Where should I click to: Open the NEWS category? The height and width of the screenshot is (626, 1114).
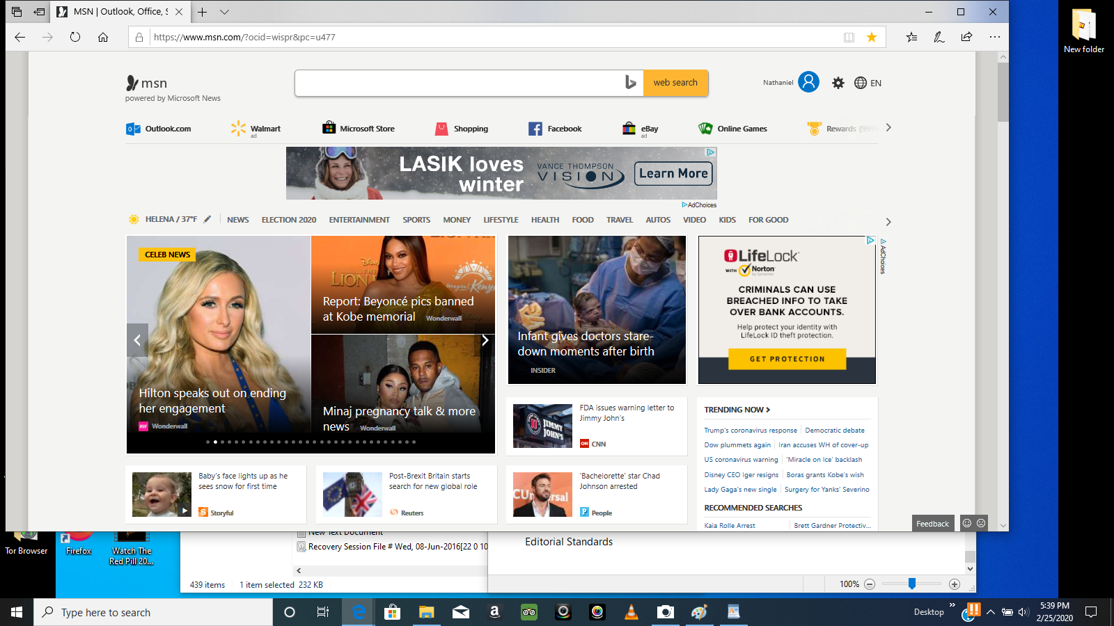pos(237,220)
